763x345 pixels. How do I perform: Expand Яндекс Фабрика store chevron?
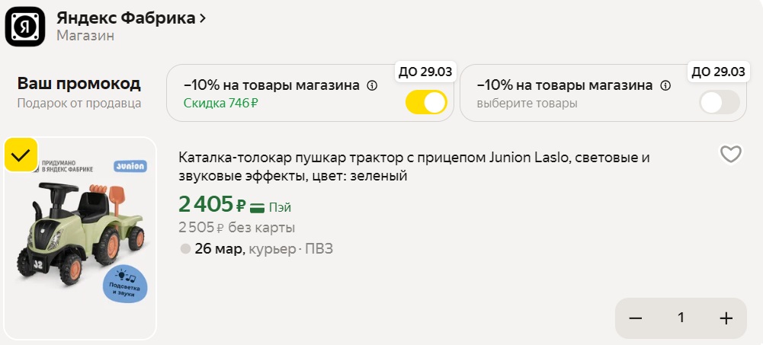click(x=203, y=18)
